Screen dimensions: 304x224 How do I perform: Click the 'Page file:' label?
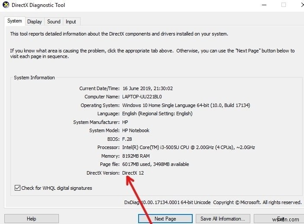pos(110,164)
